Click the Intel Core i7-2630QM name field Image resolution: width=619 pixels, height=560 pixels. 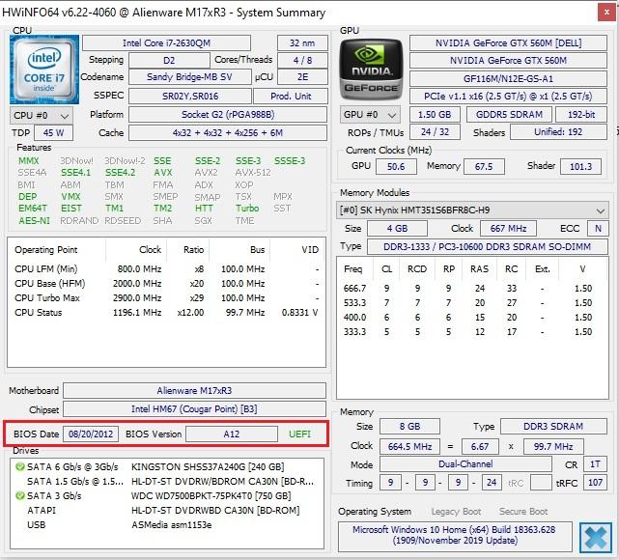166,43
